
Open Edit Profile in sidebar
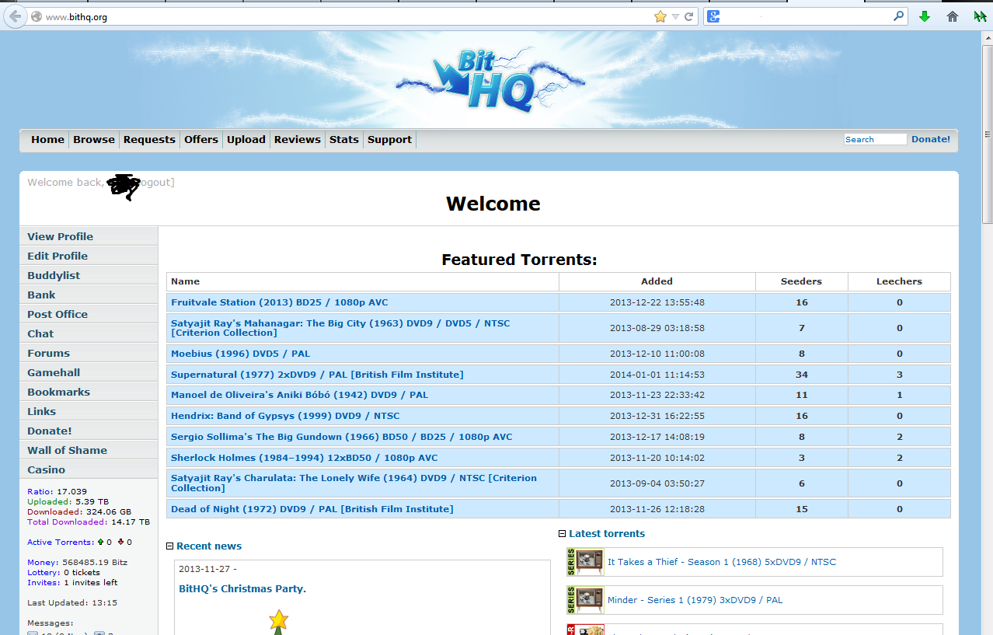pos(89,256)
